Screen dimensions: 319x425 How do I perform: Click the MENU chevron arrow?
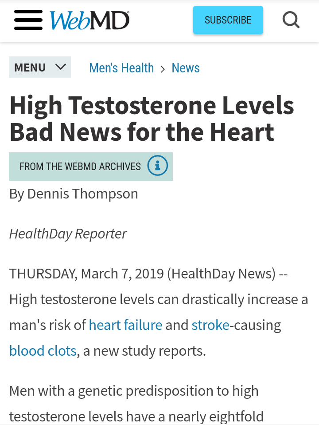61,67
